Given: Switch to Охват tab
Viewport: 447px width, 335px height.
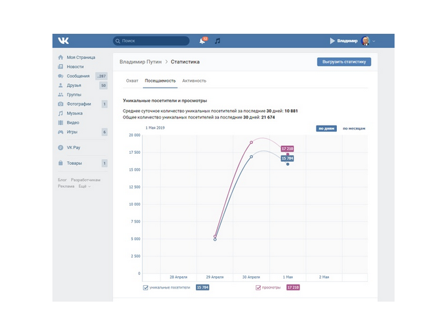Looking at the screenshot, I should click(x=132, y=81).
